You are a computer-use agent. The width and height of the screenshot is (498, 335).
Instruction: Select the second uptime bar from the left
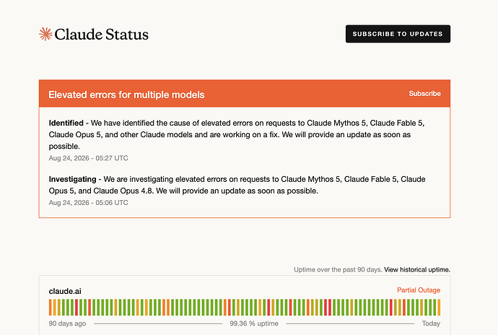(55, 308)
